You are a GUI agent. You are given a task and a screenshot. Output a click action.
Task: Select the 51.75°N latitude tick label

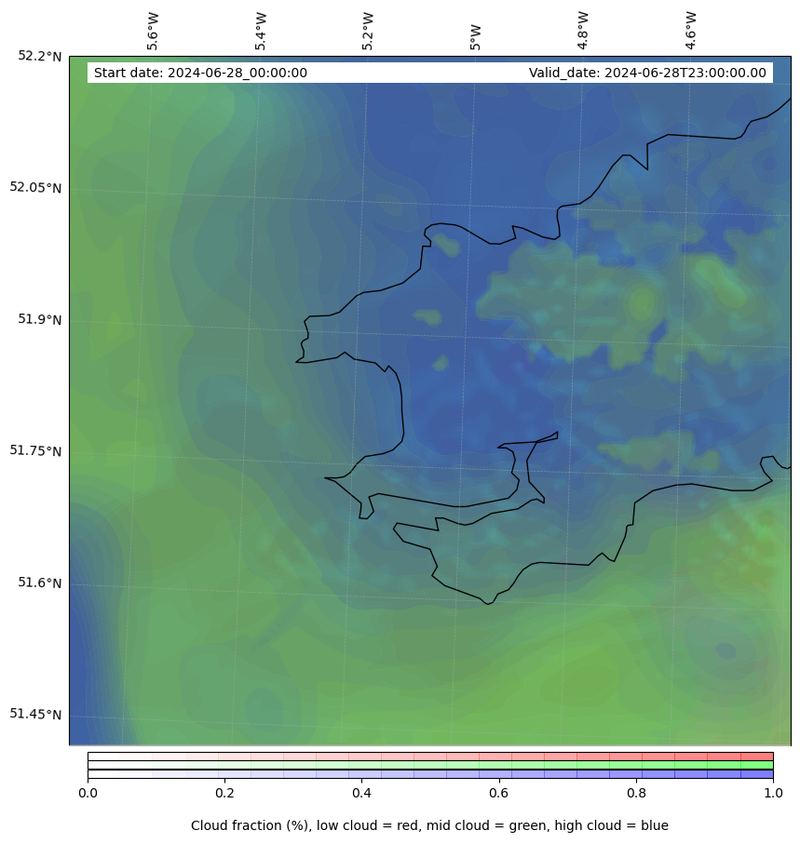point(35,450)
